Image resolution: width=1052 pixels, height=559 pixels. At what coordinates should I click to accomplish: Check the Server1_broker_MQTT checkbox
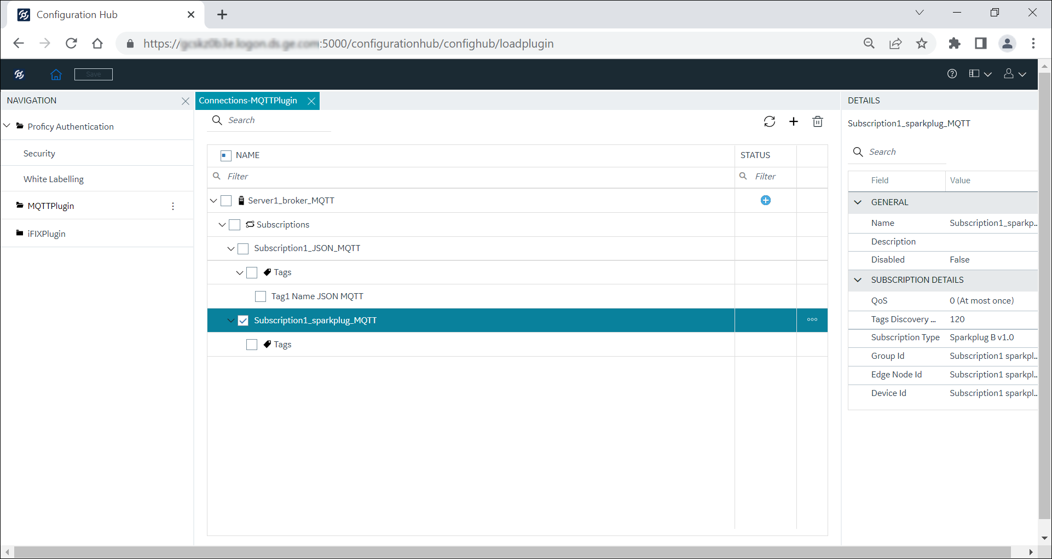click(226, 201)
